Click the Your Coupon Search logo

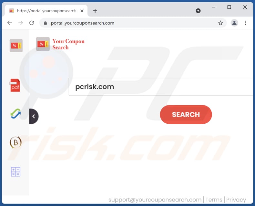pos(60,44)
